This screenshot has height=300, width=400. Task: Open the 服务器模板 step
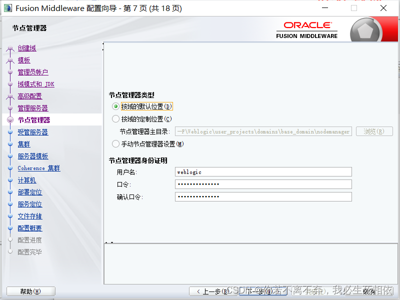[x=33, y=156]
